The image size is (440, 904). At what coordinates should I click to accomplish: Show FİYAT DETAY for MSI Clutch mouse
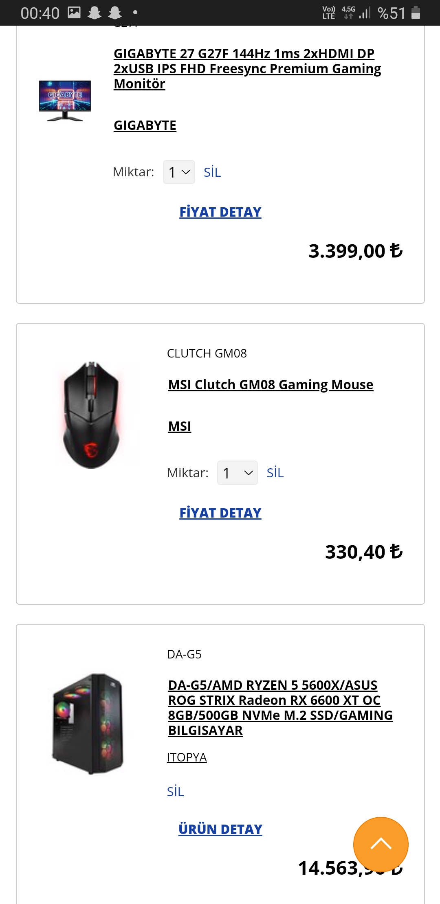(220, 513)
